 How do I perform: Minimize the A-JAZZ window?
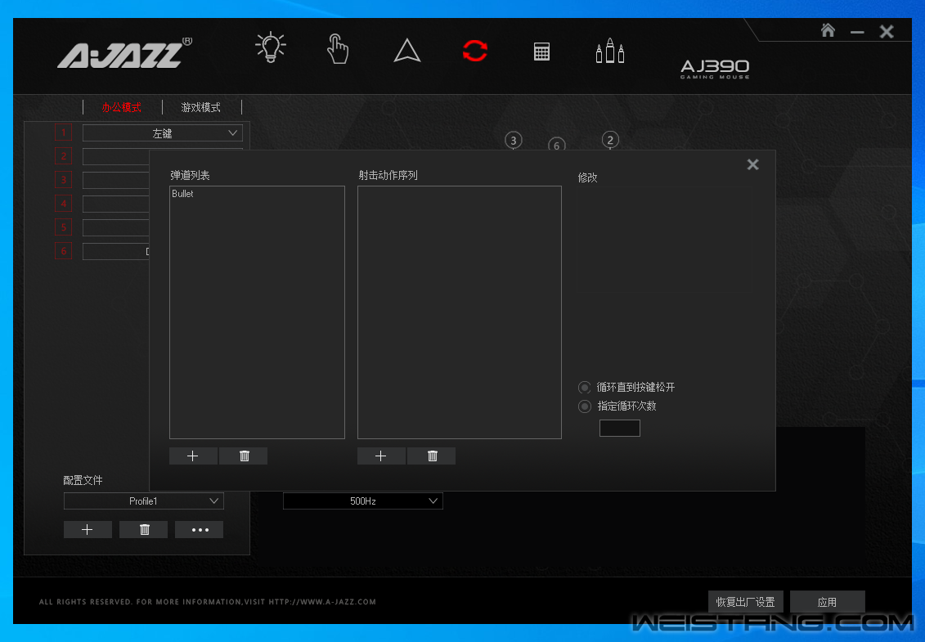click(x=857, y=32)
